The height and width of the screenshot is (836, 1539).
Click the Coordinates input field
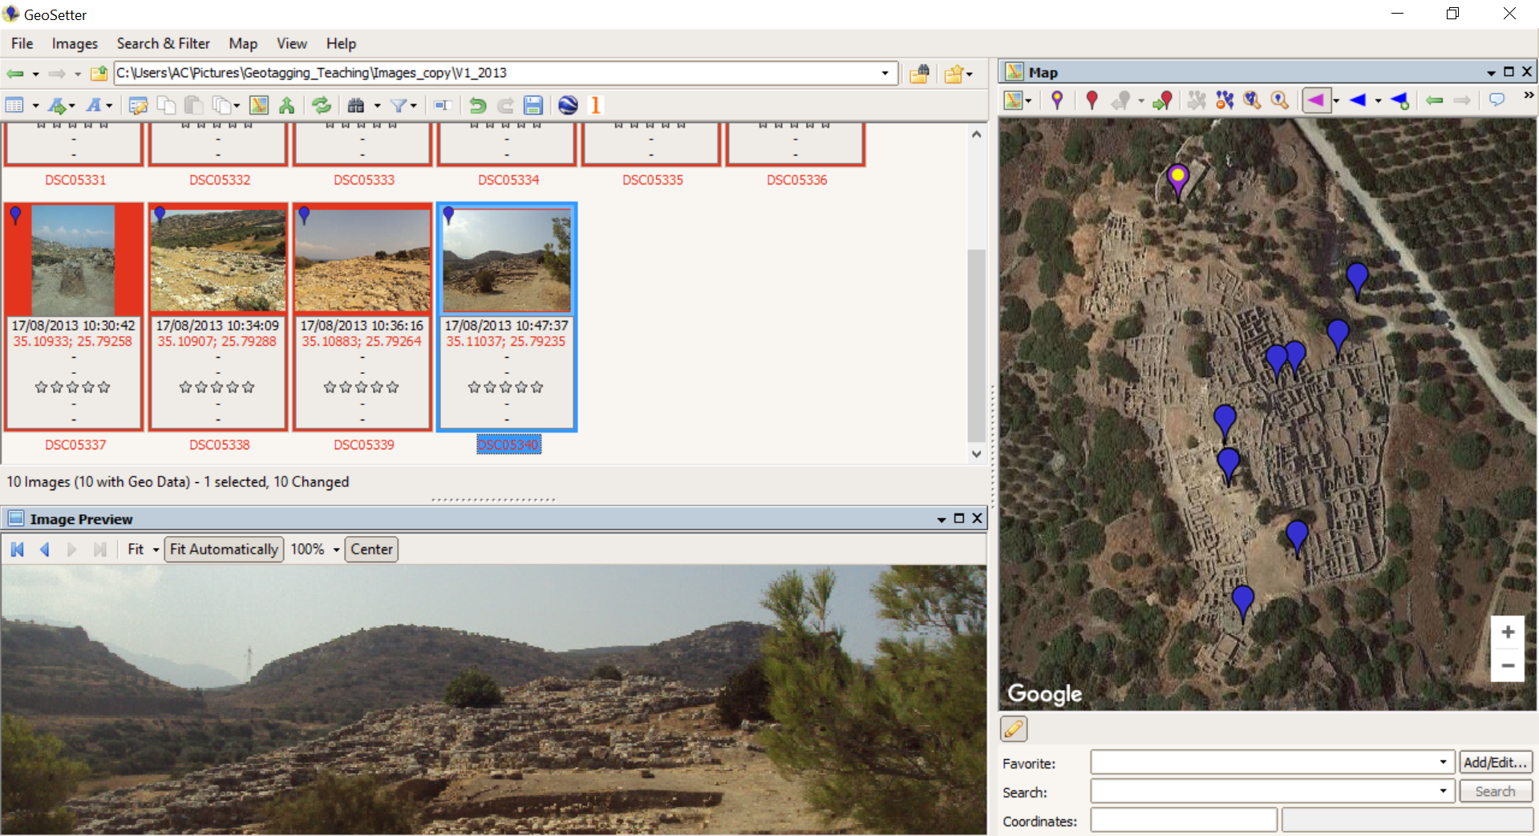coord(1184,820)
